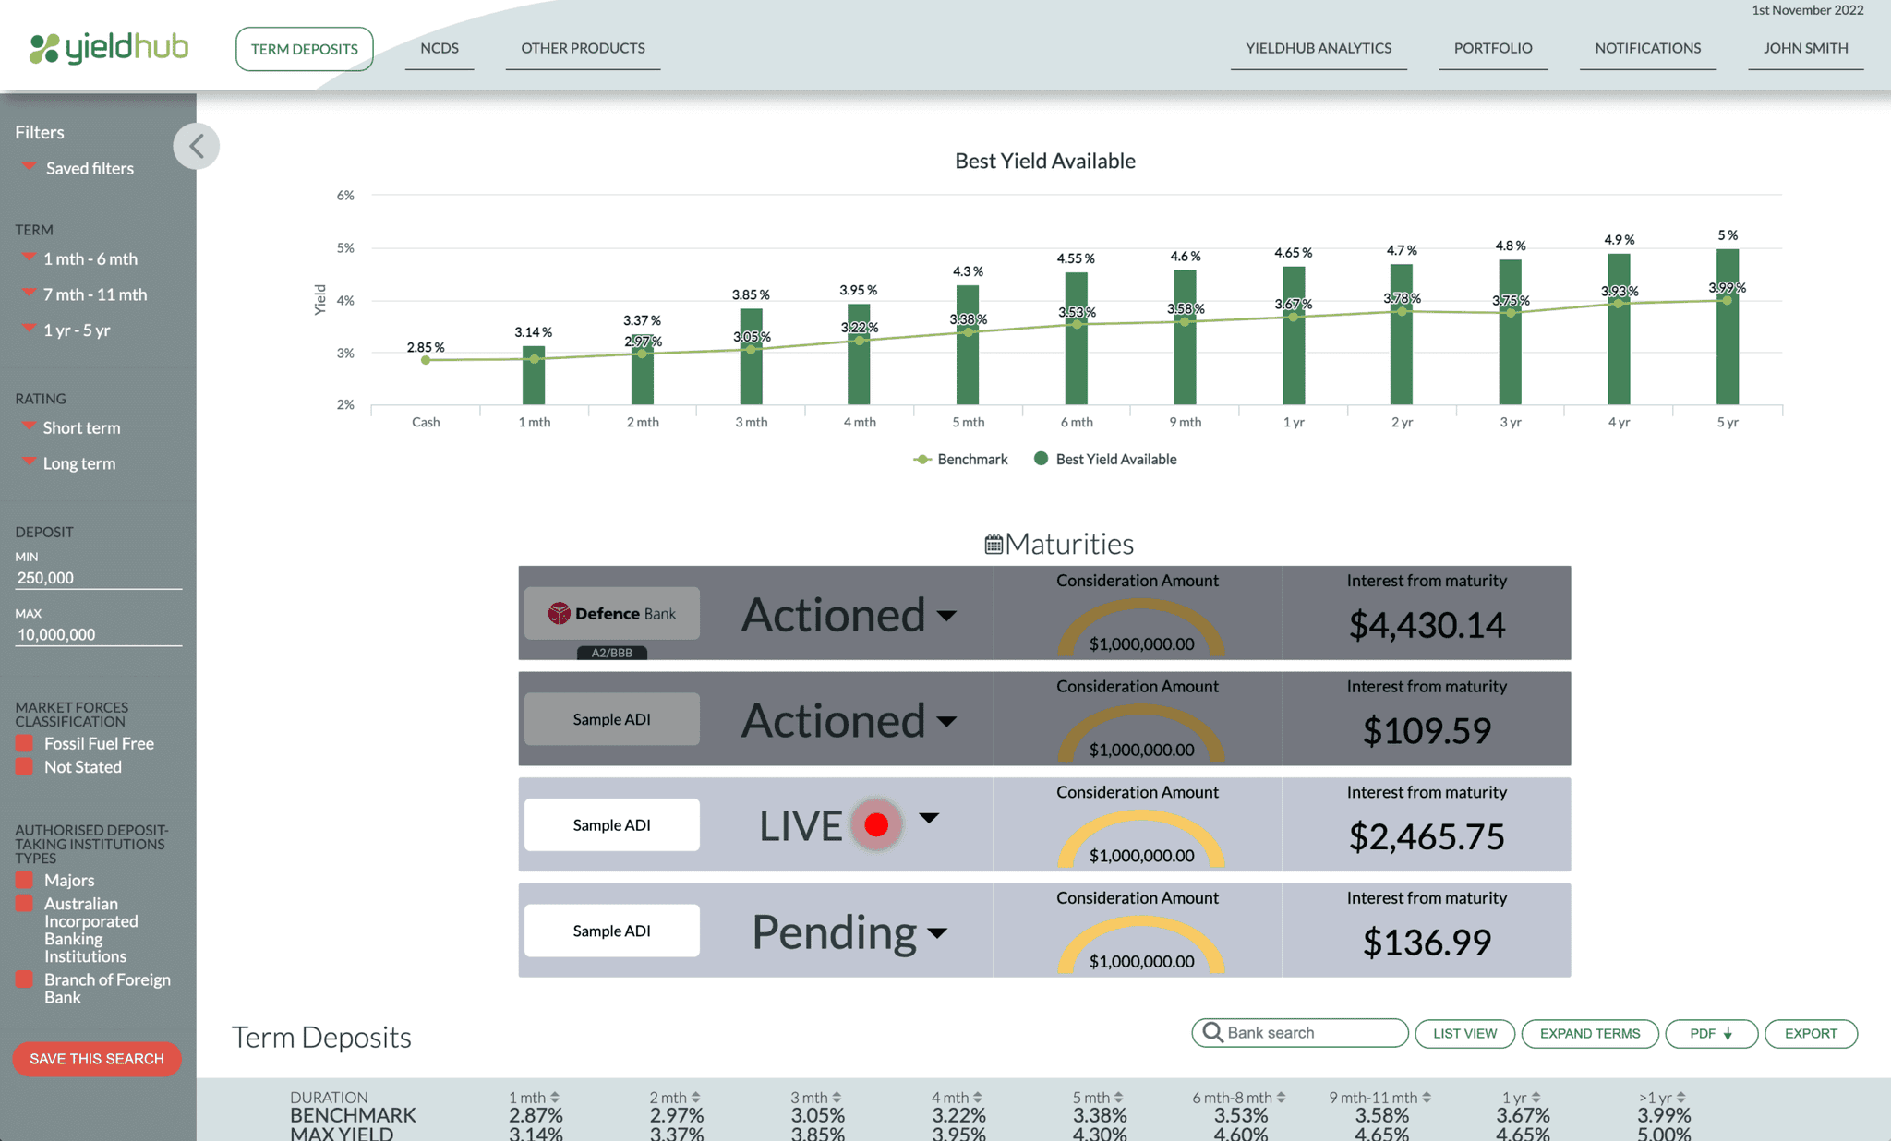Open the NCDS tab

tap(440, 48)
